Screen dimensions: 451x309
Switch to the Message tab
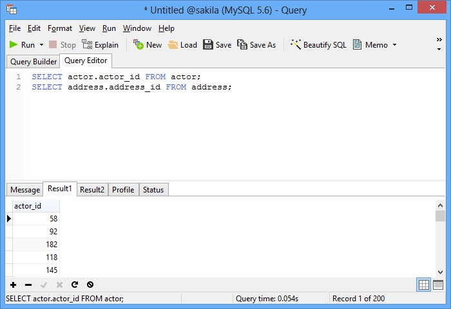pyautogui.click(x=25, y=190)
